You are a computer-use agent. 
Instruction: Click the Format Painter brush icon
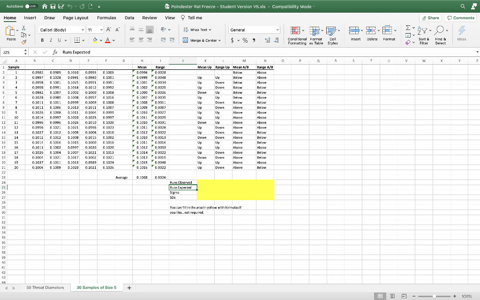24,42
